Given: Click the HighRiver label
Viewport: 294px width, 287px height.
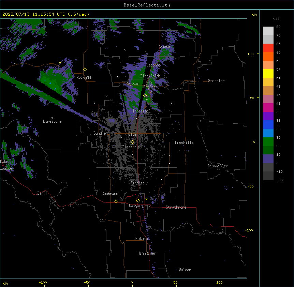Looking at the screenshot, I should (147, 253).
